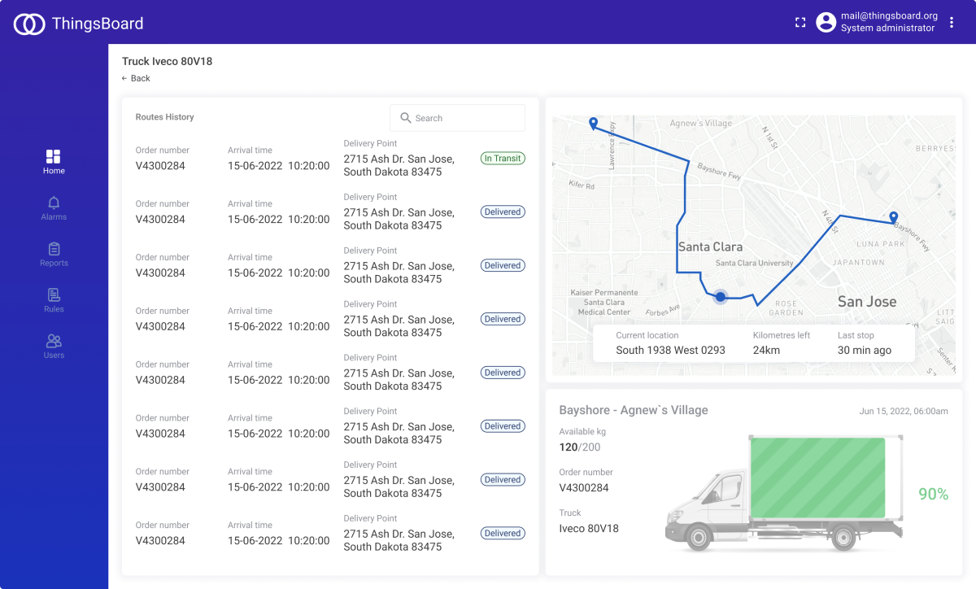Click mail@thingsboard.org account text
This screenshot has width=976, height=589.
[889, 15]
